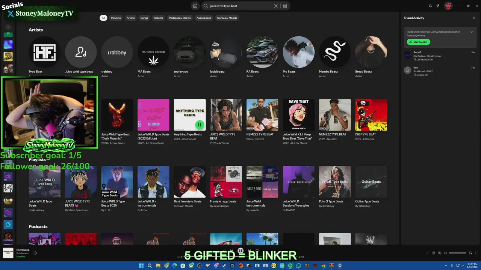Switch to the Playlists filter
The height and width of the screenshot is (270, 481).
116,18
